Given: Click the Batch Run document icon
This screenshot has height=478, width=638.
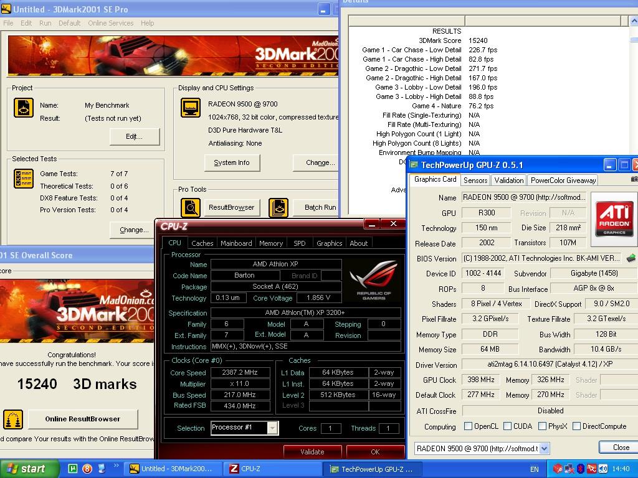Looking at the screenshot, I should click(279, 208).
